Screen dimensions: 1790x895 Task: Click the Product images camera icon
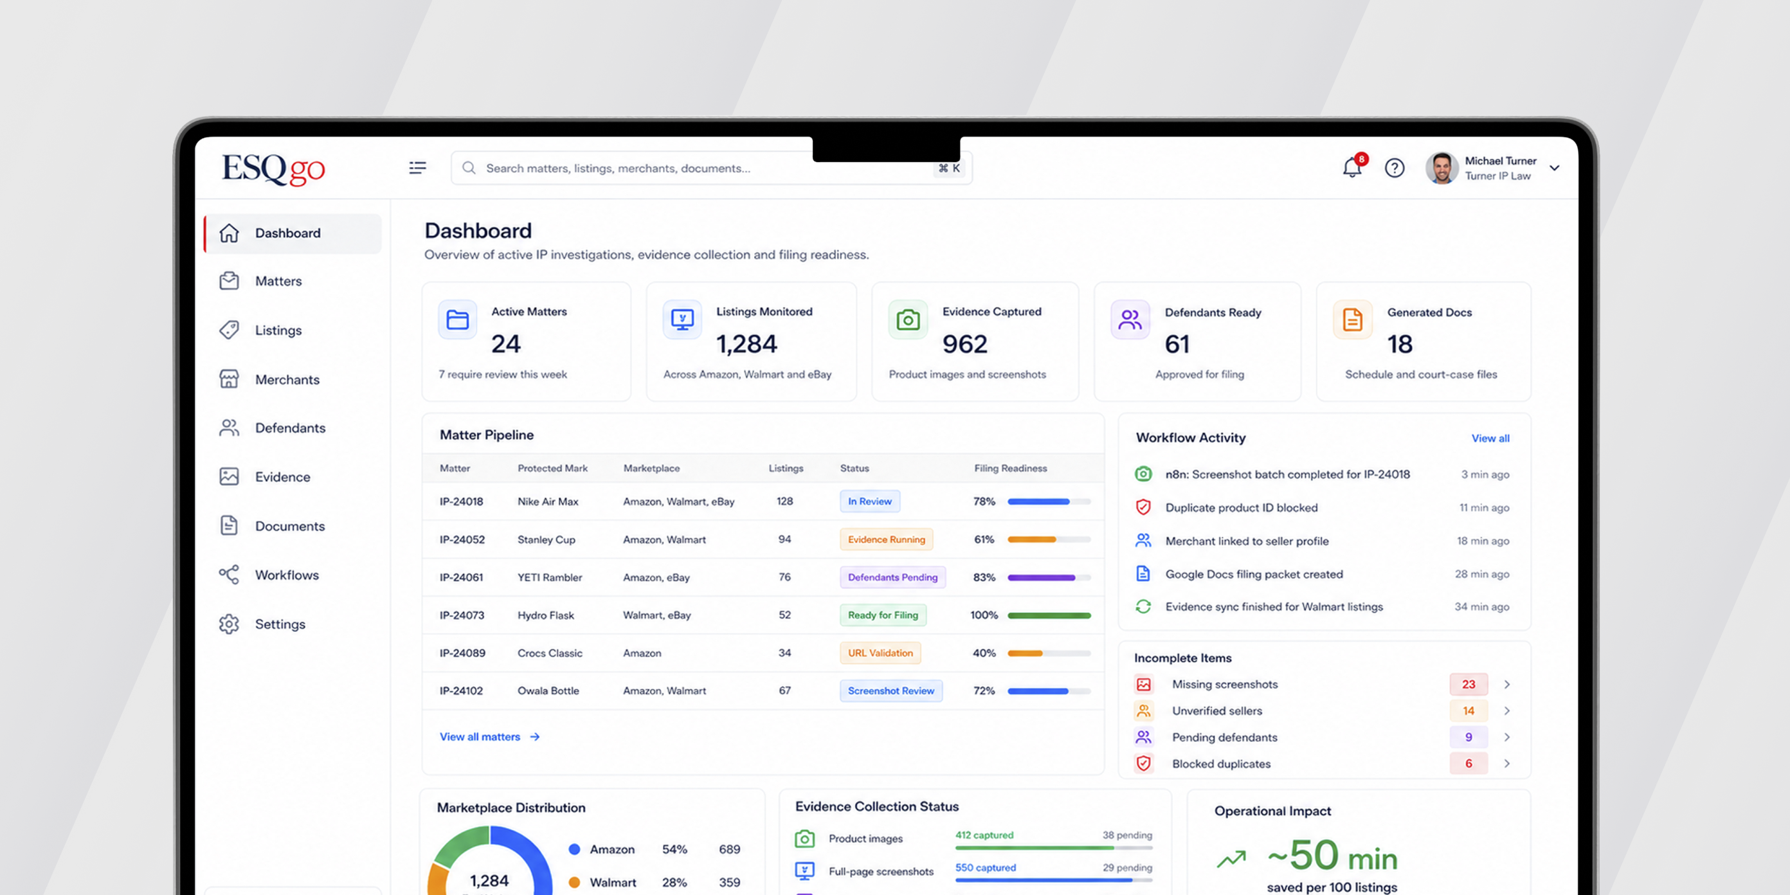tap(805, 838)
